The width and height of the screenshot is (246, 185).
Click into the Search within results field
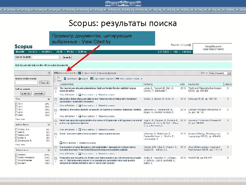click(x=26, y=83)
